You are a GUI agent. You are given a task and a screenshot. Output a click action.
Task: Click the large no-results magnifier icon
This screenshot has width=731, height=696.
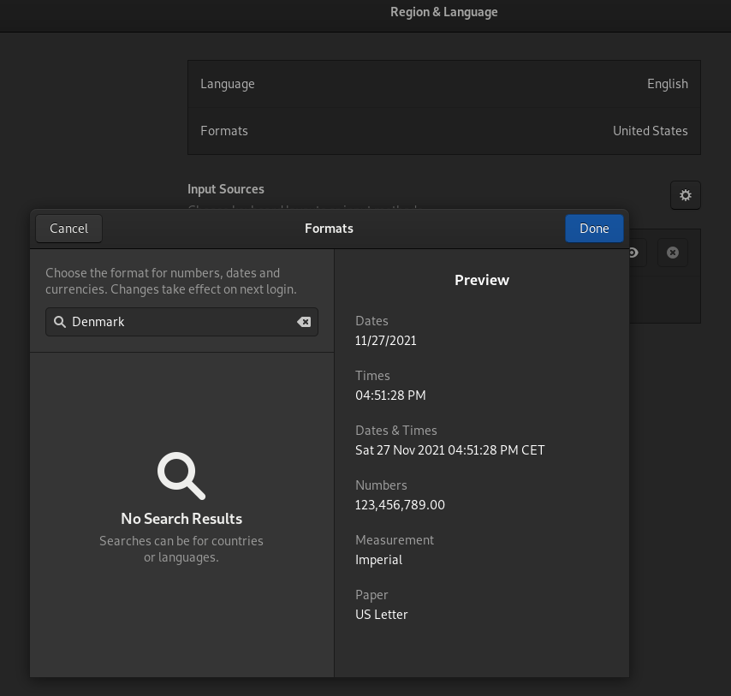coord(181,475)
